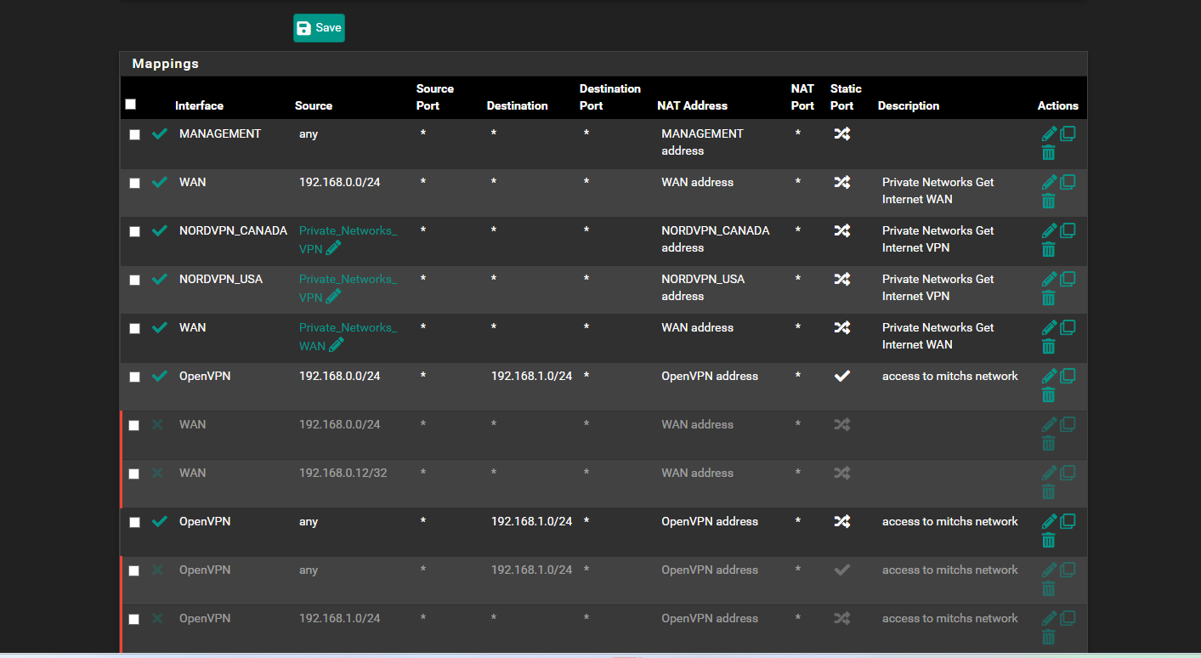The height and width of the screenshot is (658, 1201).
Task: Click the 'MANAGEMENT address' NAT address cell
Action: 702,142
